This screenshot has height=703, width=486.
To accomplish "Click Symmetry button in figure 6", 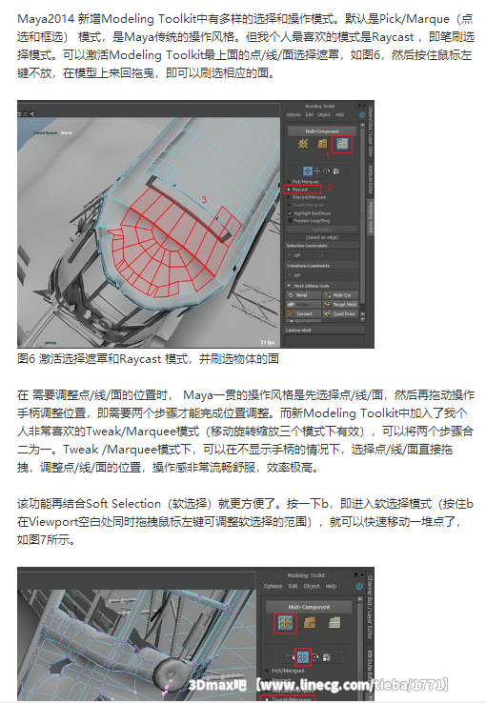I will [x=322, y=230].
